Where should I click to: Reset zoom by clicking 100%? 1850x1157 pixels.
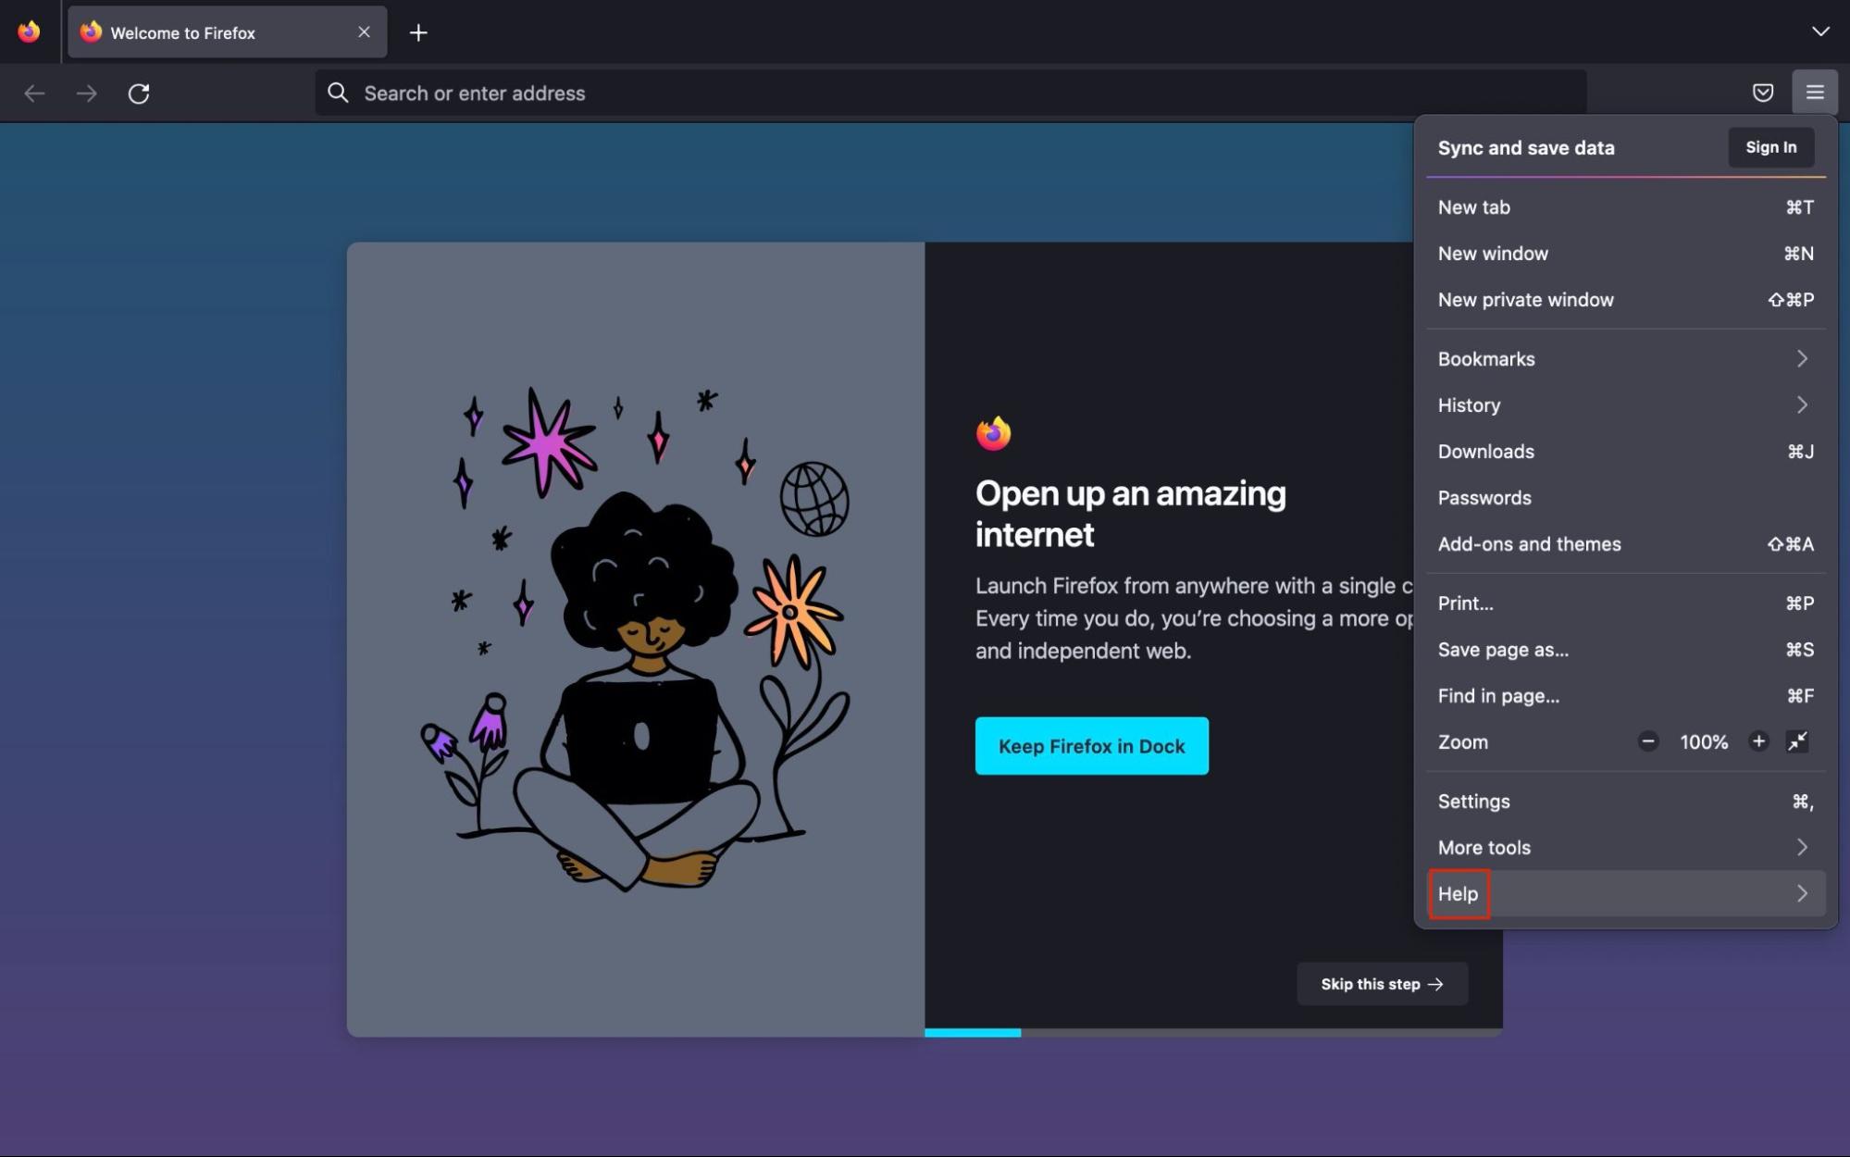(1704, 742)
